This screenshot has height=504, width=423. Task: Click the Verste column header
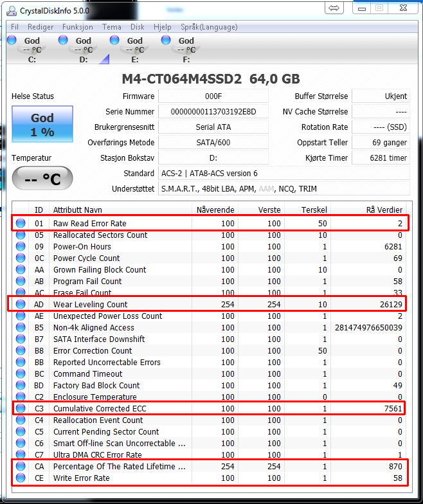click(x=261, y=210)
